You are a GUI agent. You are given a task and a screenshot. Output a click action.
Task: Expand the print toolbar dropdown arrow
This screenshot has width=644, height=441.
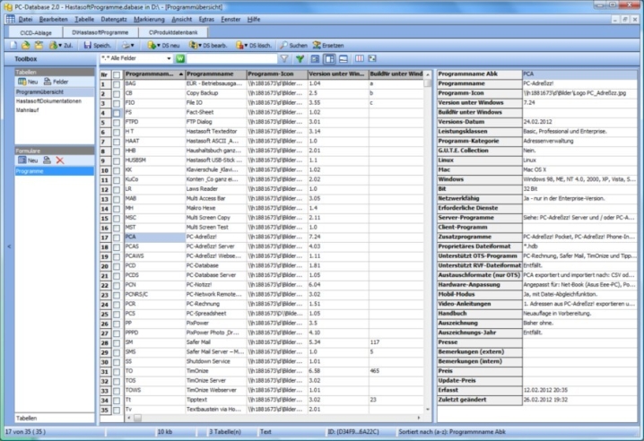pos(133,44)
